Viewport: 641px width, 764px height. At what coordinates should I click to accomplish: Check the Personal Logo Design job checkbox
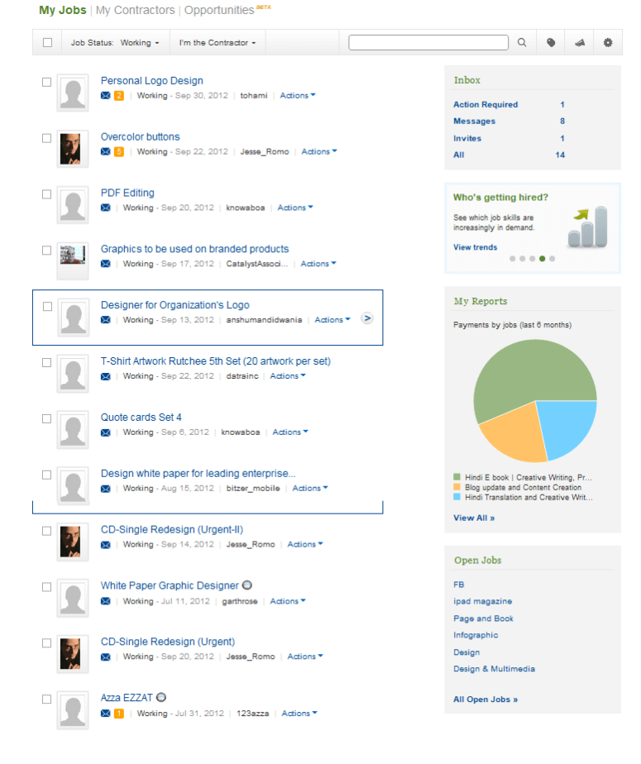pos(47,82)
